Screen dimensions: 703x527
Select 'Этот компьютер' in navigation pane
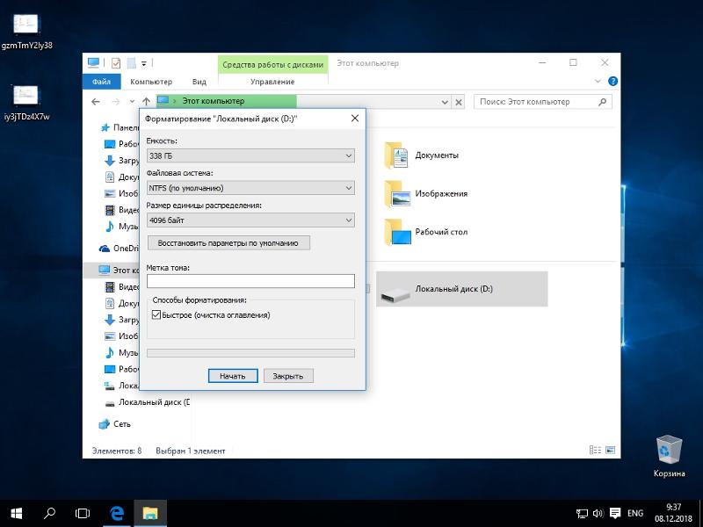(120, 271)
